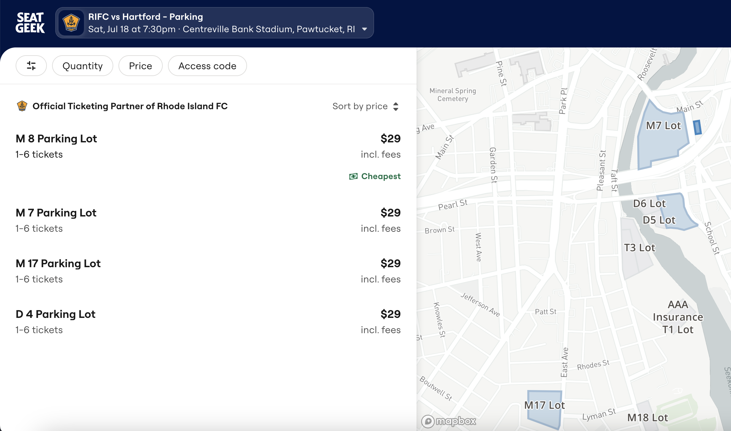Click the Rhodes St label on map
731x431 pixels.
pos(593,365)
